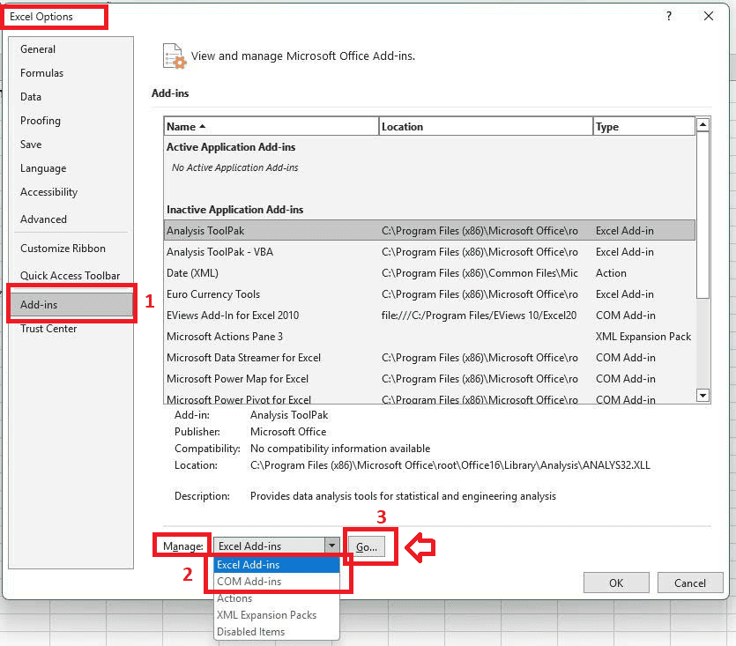The image size is (736, 646).
Task: Cancel the Excel Options dialog
Action: click(x=690, y=583)
